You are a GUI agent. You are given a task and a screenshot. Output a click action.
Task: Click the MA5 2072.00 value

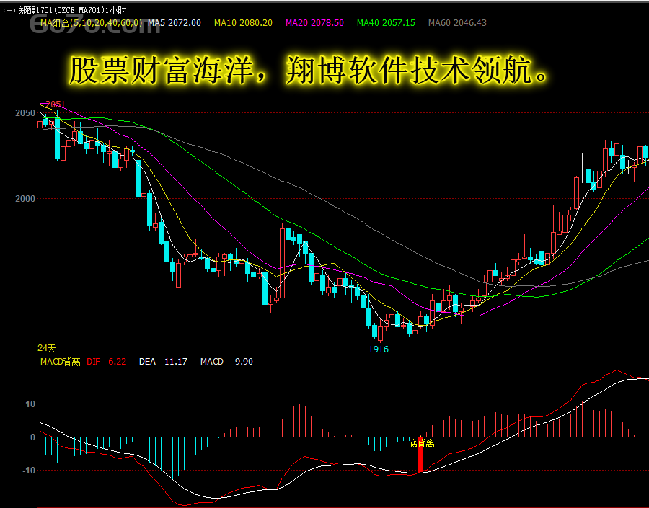[175, 23]
